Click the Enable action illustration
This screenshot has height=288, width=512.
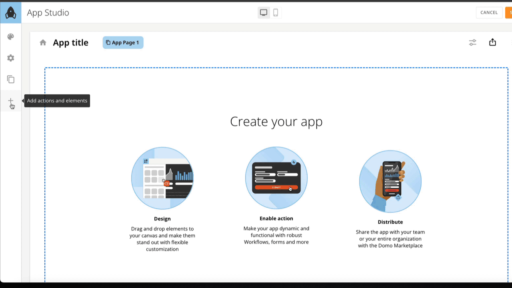click(x=276, y=178)
